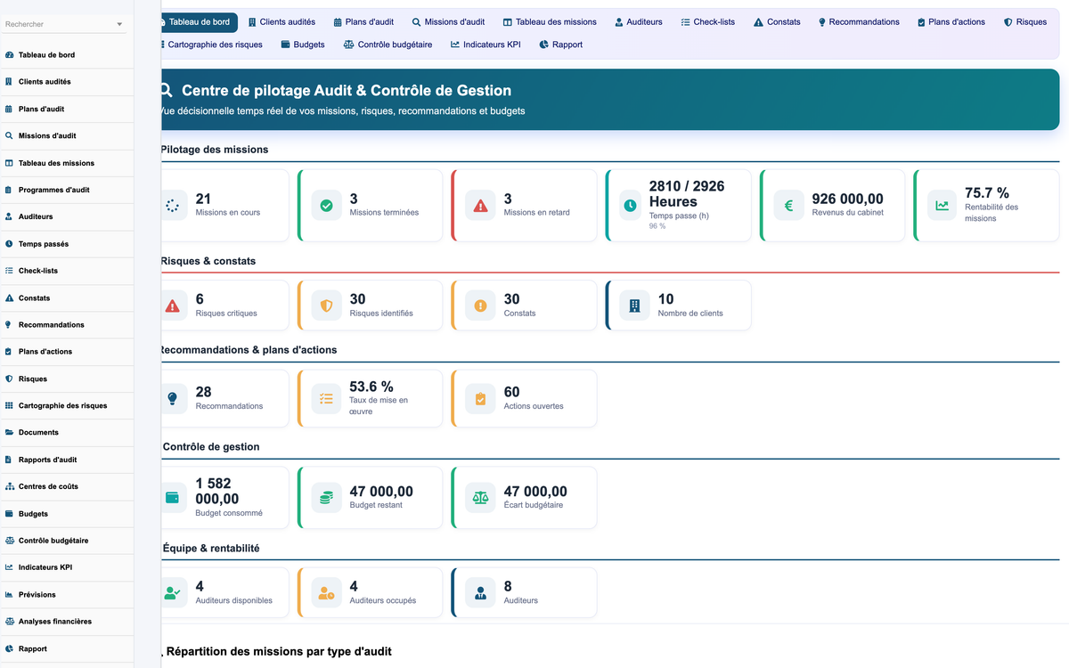
Task: Click the Plans d'actions sidebar icon
Action: tap(9, 352)
